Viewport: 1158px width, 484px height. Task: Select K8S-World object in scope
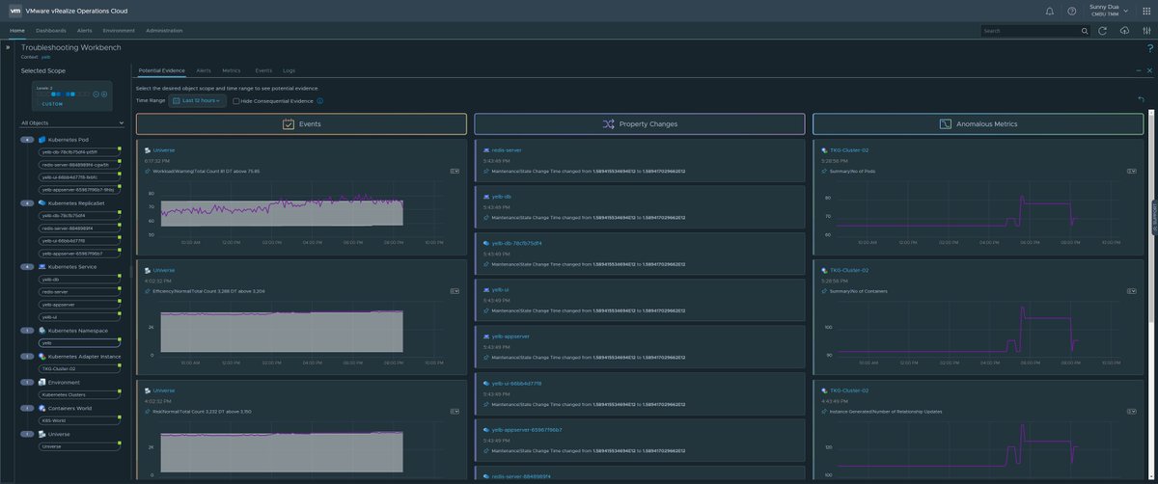click(x=77, y=420)
